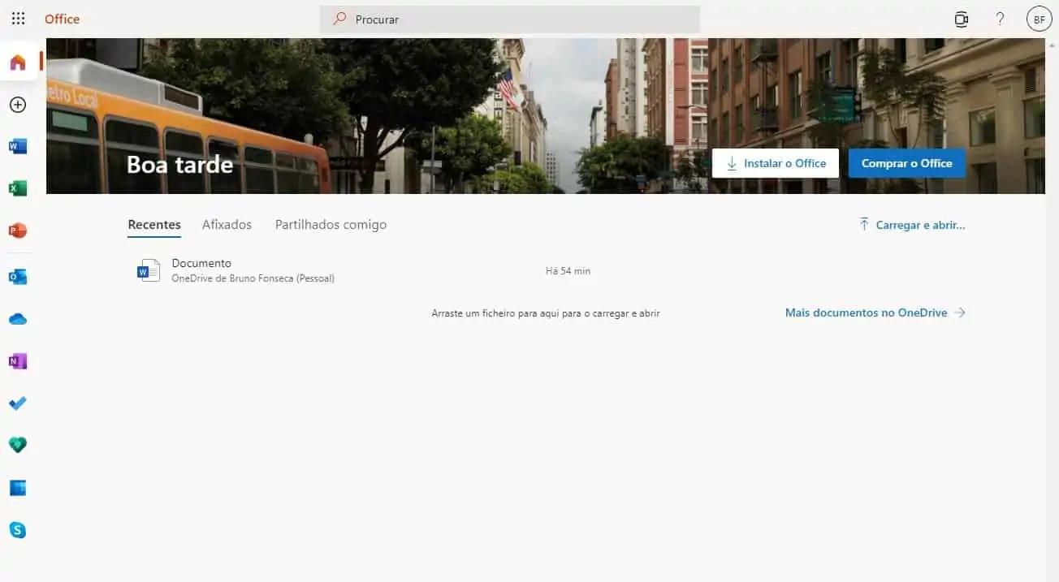Focus the Procurar search box
Viewport: 1059px width, 582px height.
click(510, 19)
